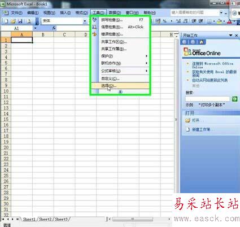Expand the full Tools menu with chevron
The image size is (240, 227).
[x=120, y=91]
